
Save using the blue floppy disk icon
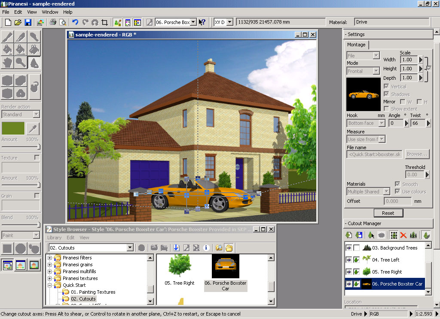click(28, 22)
